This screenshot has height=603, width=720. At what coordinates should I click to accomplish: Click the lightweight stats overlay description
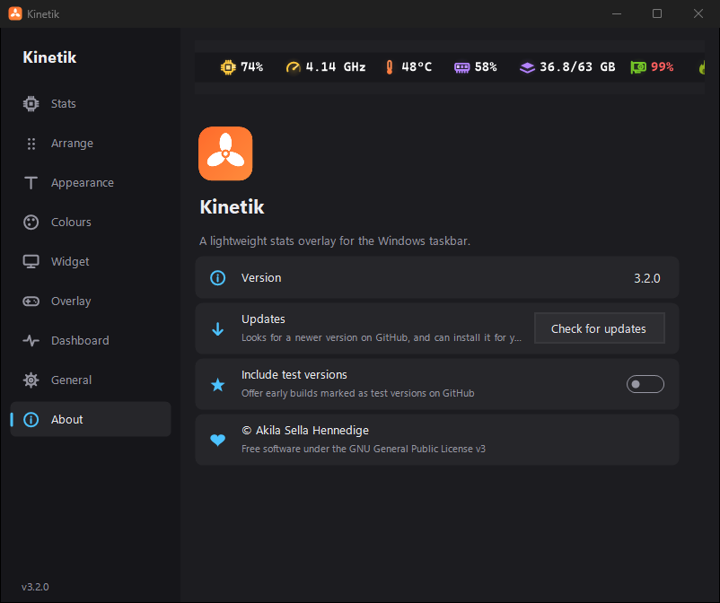[x=335, y=240]
